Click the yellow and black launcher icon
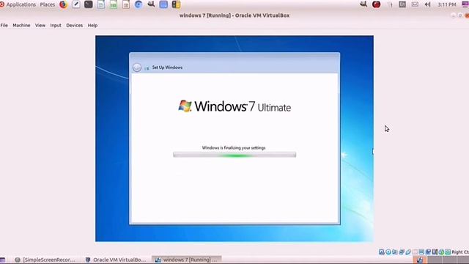Viewport: 469px width, 264px height. [176, 4]
